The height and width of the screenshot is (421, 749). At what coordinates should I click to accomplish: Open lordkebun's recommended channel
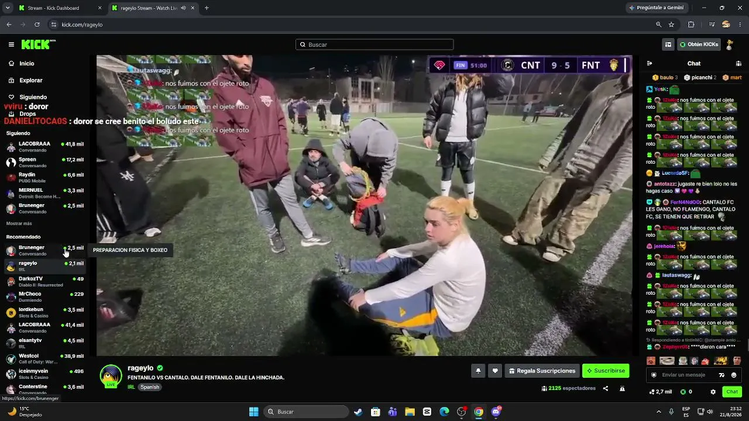pyautogui.click(x=44, y=312)
